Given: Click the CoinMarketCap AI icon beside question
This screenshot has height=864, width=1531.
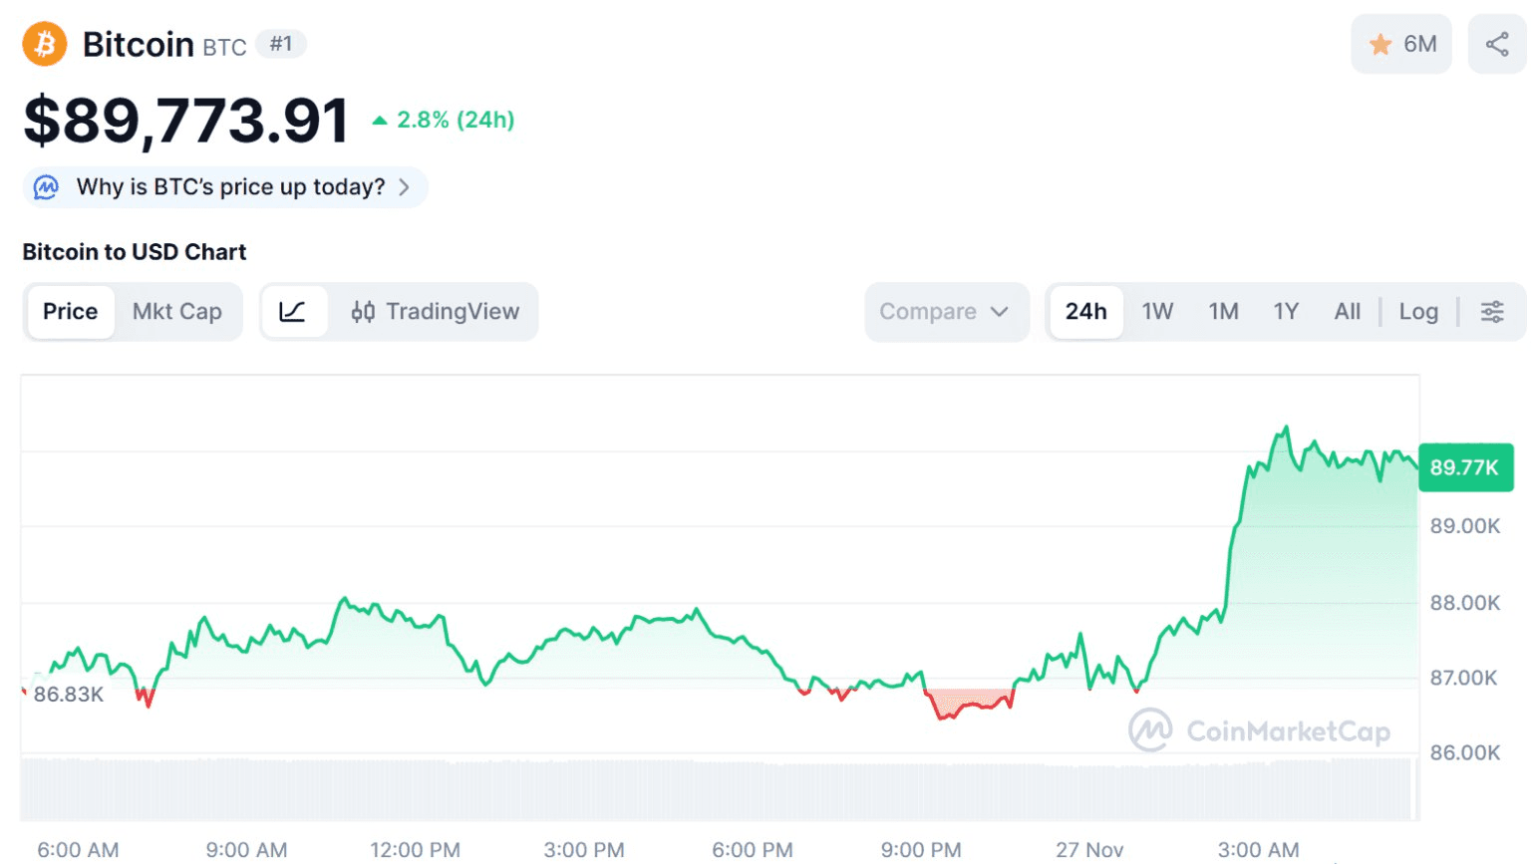Looking at the screenshot, I should pyautogui.click(x=47, y=187).
